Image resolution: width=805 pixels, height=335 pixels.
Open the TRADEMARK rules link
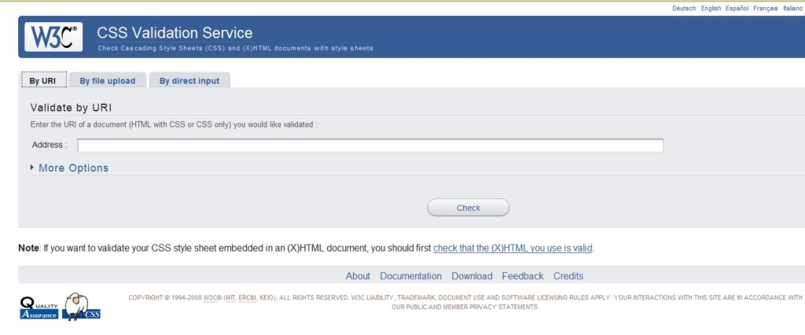[x=417, y=297]
